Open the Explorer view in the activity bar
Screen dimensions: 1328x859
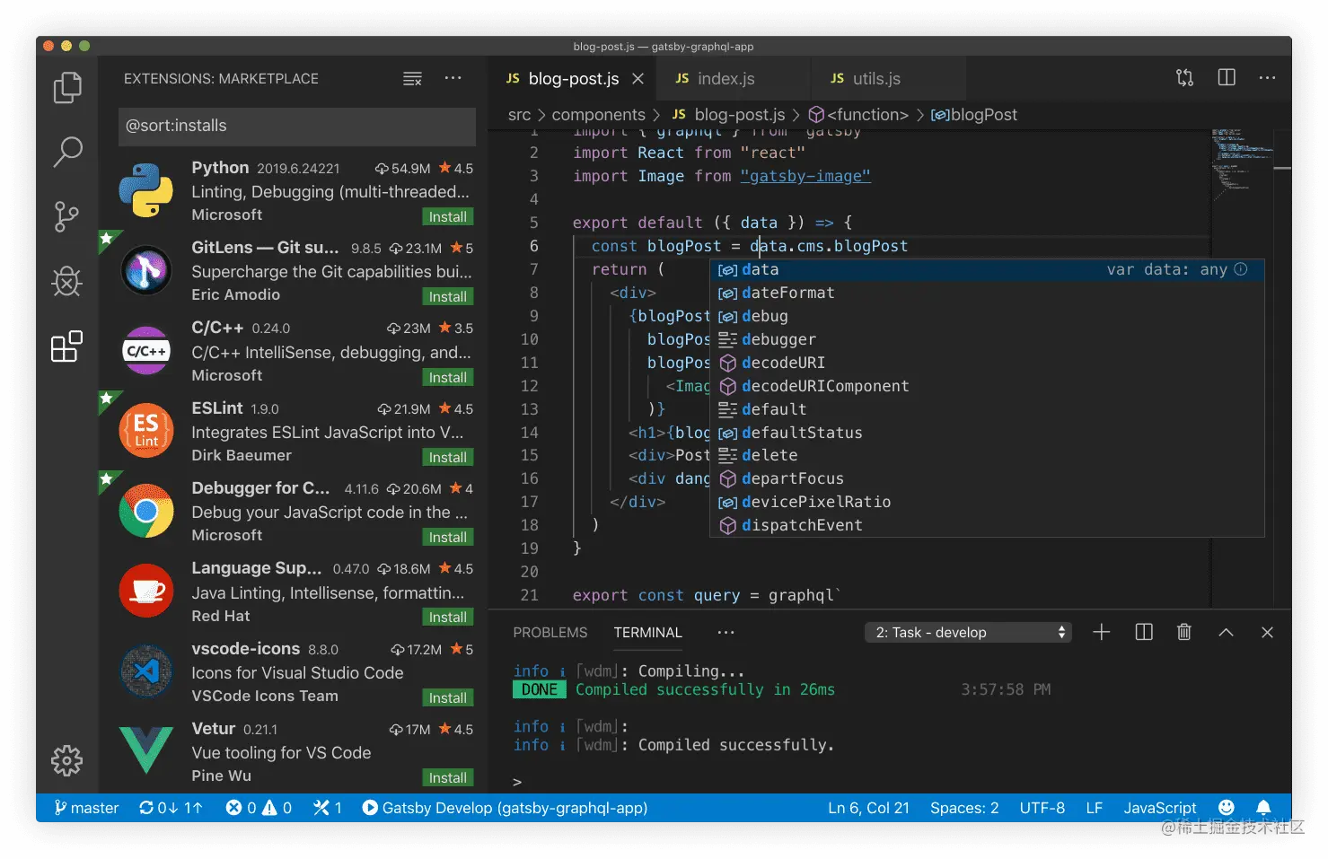pyautogui.click(x=66, y=87)
